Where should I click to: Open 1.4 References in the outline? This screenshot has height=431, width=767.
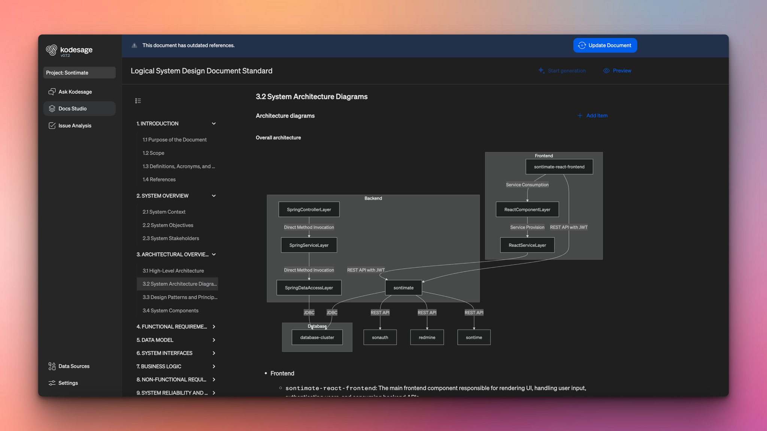pos(159,179)
